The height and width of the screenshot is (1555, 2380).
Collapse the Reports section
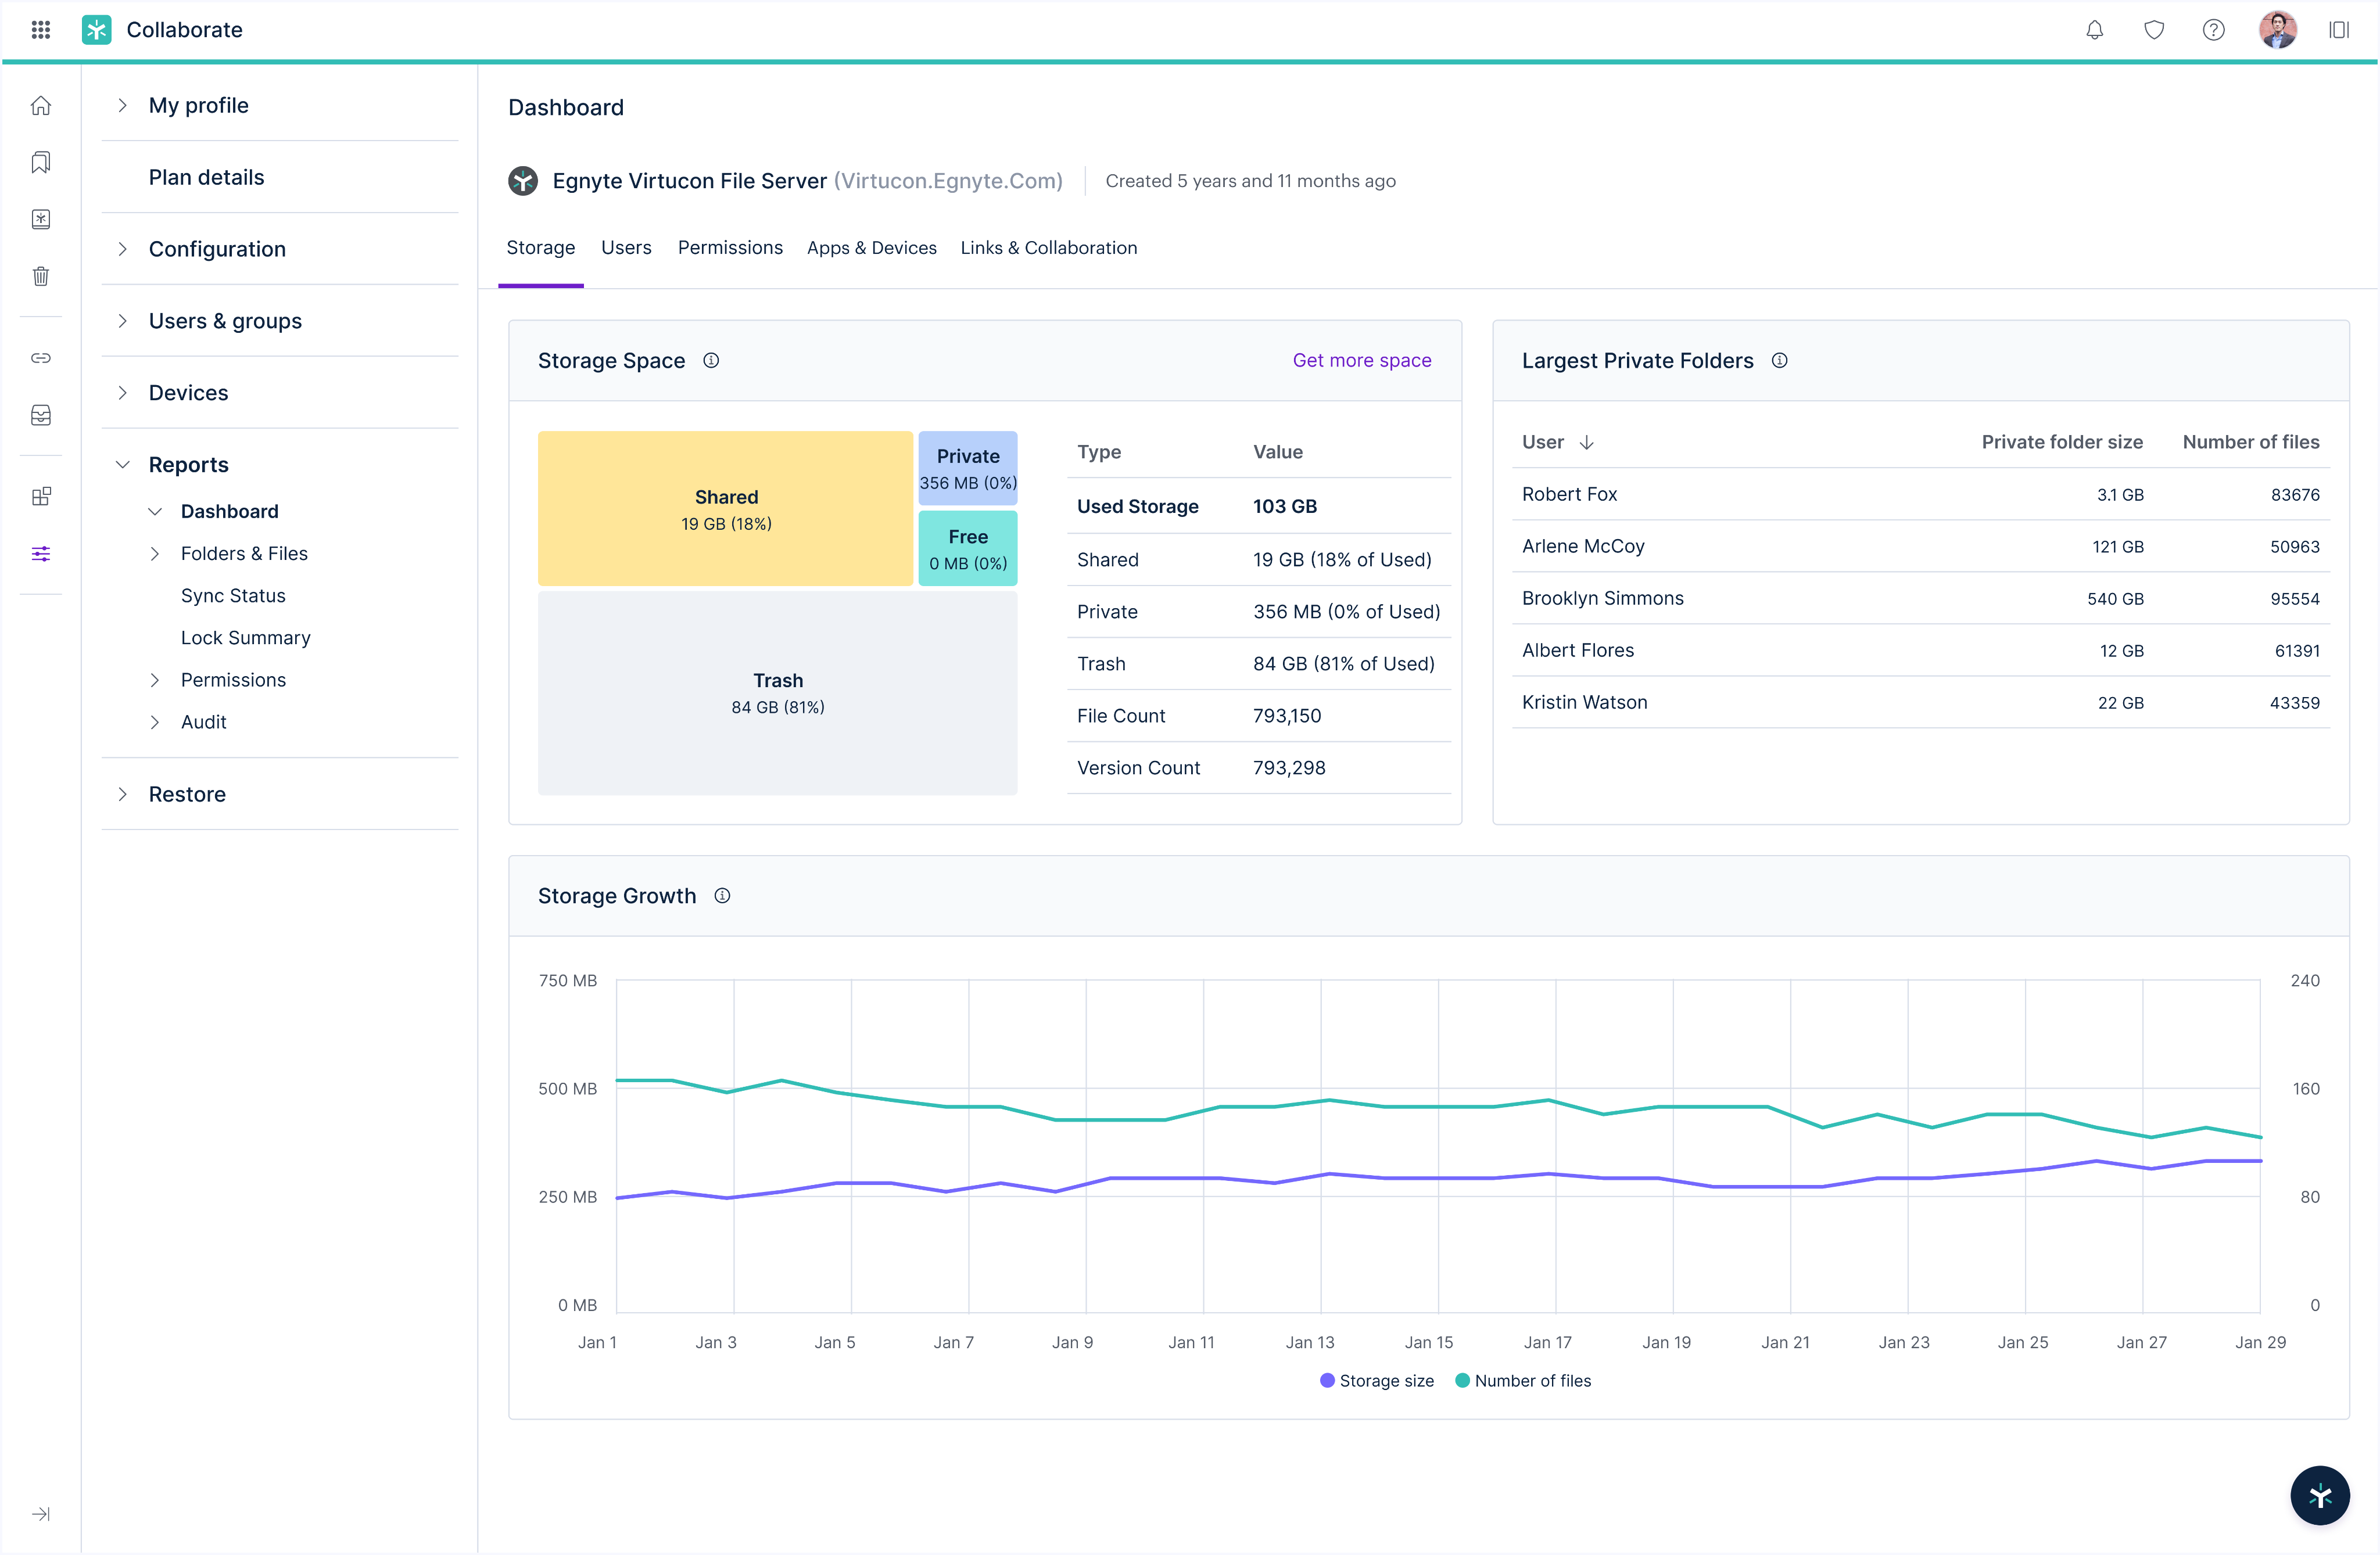(x=122, y=464)
